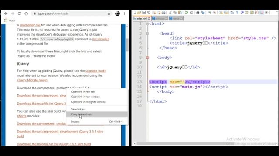Image resolution: width=279 pixels, height=156 pixels.
Task: Click the script src="main.js" line
Action: [x=188, y=87]
